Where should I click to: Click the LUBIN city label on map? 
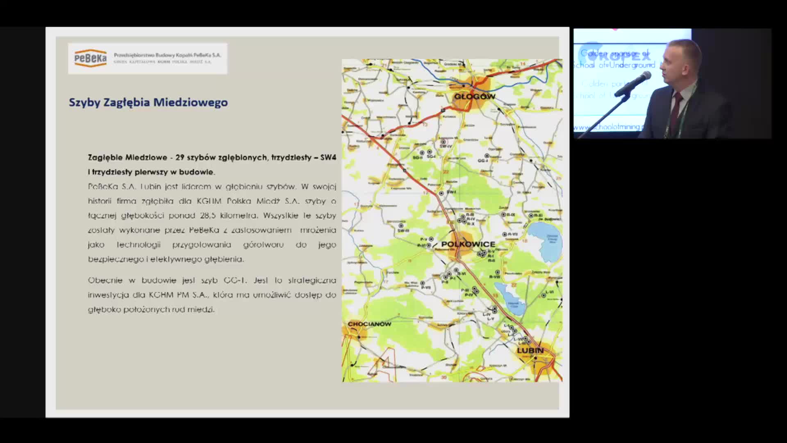point(530,350)
